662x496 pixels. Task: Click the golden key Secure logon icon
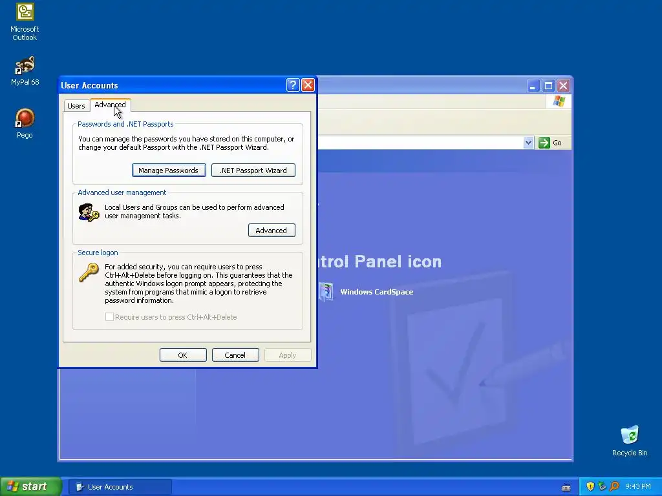tap(89, 273)
